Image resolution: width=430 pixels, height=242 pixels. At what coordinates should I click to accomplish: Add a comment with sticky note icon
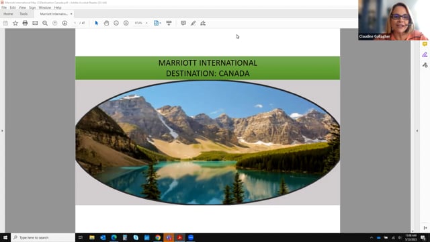coord(183,23)
